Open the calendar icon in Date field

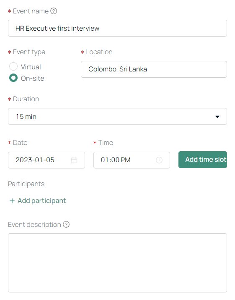(x=74, y=160)
